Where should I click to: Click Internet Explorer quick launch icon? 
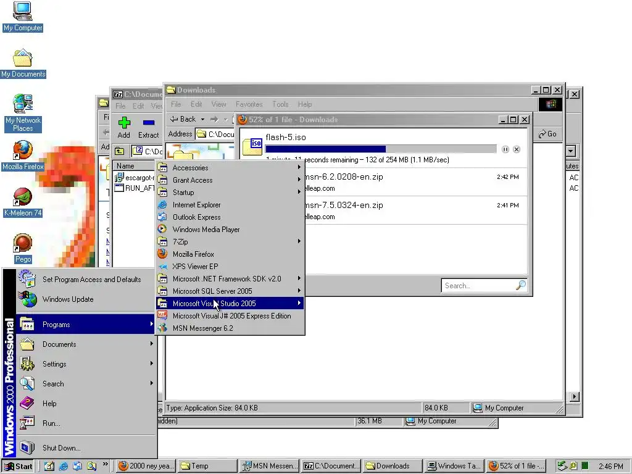[64, 467]
